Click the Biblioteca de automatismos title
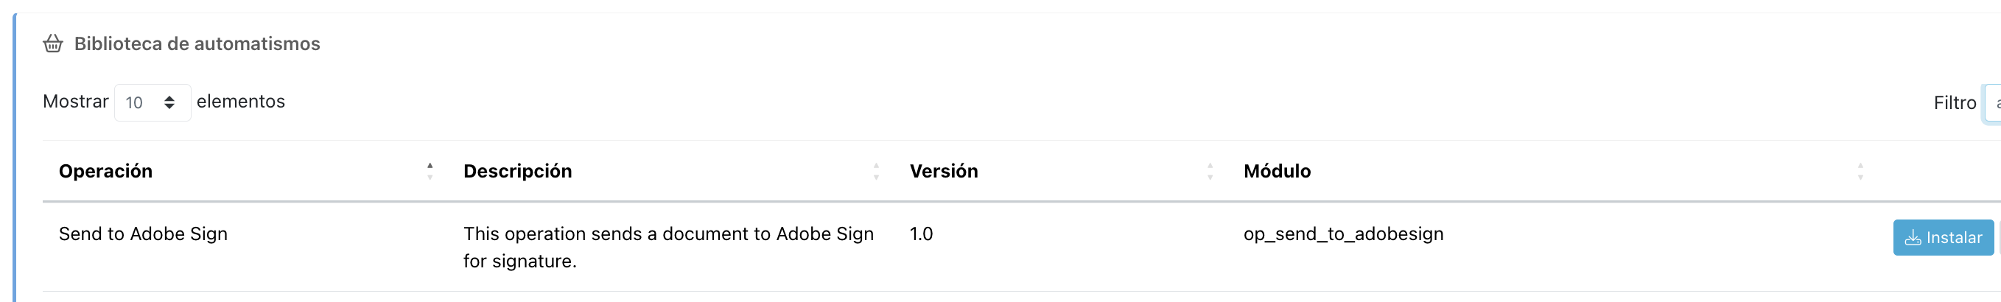The width and height of the screenshot is (2001, 302). pos(197,43)
